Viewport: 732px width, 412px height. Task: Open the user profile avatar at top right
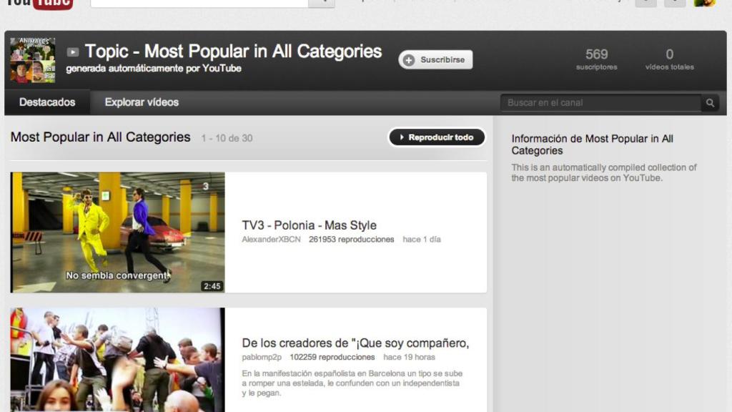[x=704, y=4]
